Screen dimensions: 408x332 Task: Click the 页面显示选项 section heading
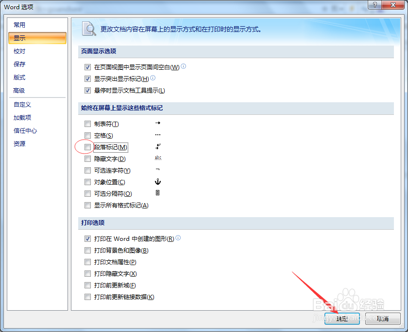[99, 51]
